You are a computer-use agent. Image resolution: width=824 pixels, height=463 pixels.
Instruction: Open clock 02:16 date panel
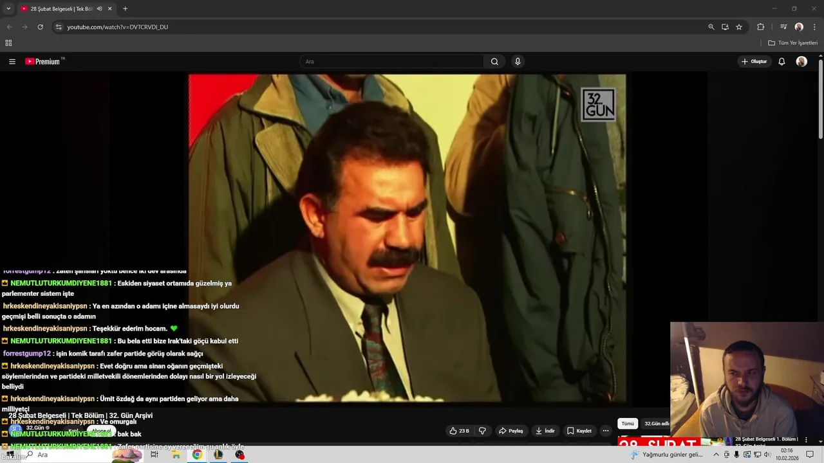point(787,455)
